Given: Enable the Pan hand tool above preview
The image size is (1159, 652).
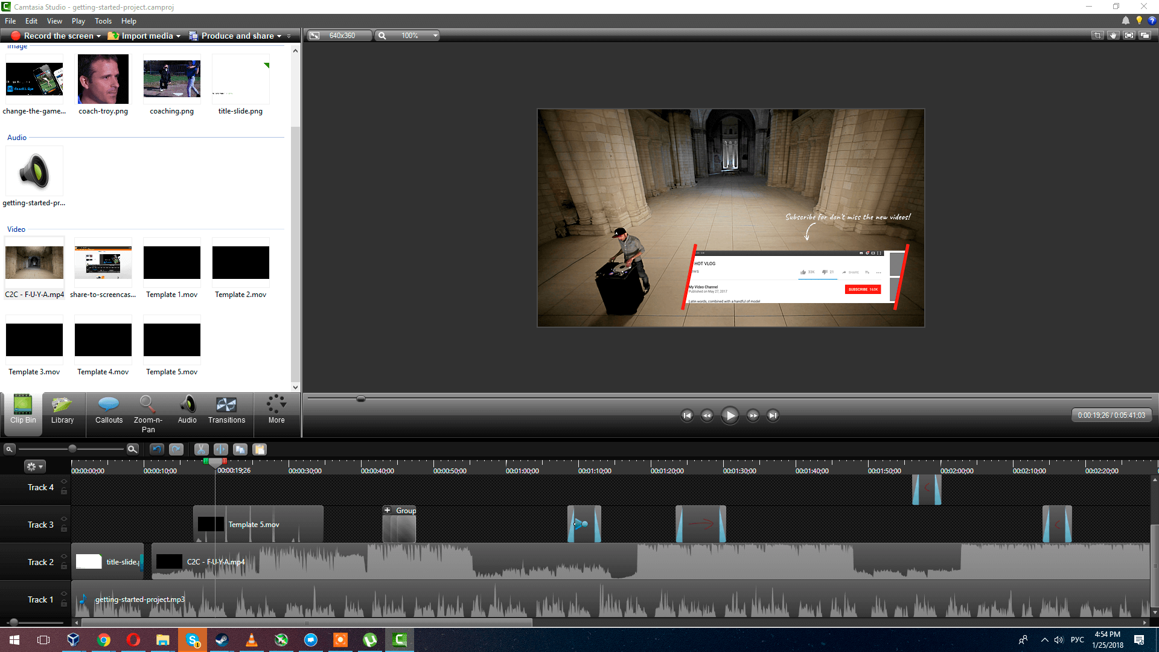Looking at the screenshot, I should (1113, 36).
